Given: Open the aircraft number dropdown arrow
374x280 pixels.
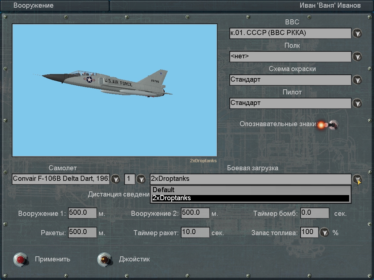Looking at the screenshot, I should pos(141,179).
